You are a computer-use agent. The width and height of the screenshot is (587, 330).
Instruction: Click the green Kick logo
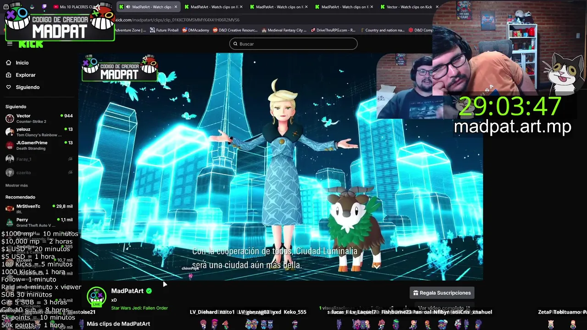(31, 44)
